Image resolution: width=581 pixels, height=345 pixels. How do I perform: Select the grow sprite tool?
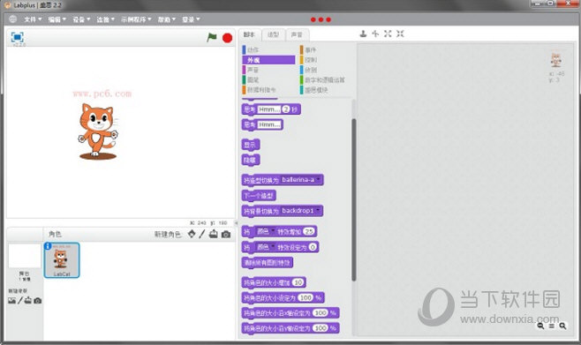(x=388, y=34)
